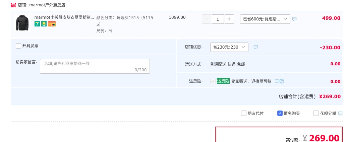Click the store name marmot户外旗舰店
Image resolution: width=344 pixels, height=142 pixels.
47,5
